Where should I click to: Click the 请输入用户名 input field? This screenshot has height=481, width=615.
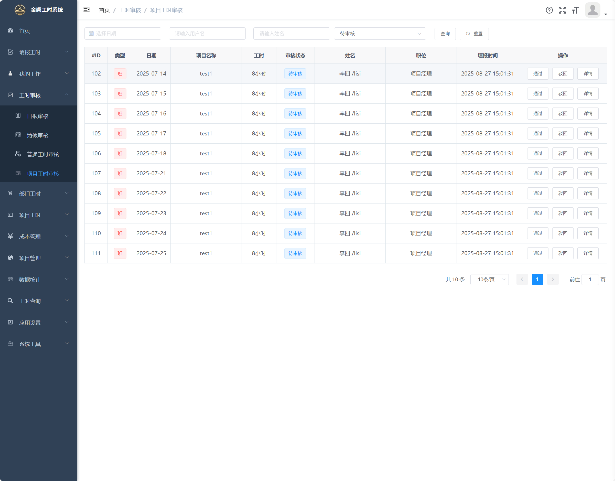coord(207,34)
